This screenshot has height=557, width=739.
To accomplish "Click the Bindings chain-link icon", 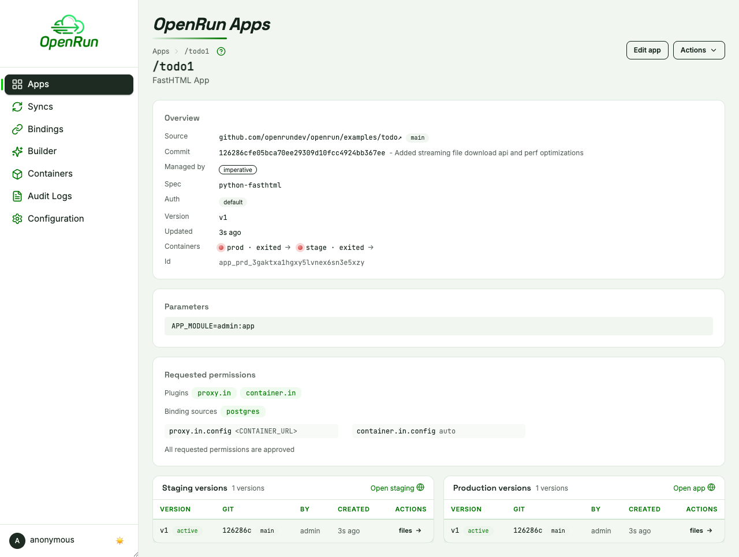I will (x=17, y=129).
